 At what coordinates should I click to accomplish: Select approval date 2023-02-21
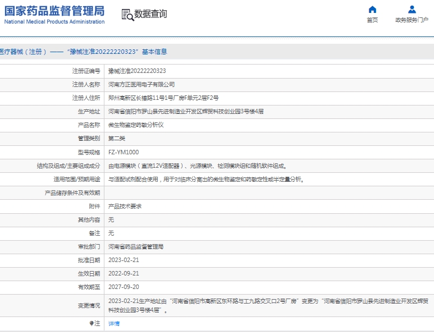pos(124,260)
